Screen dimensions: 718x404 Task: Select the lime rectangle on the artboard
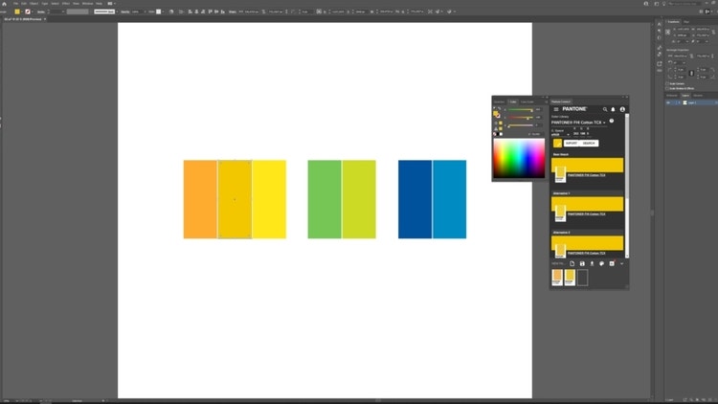pyautogui.click(x=359, y=199)
